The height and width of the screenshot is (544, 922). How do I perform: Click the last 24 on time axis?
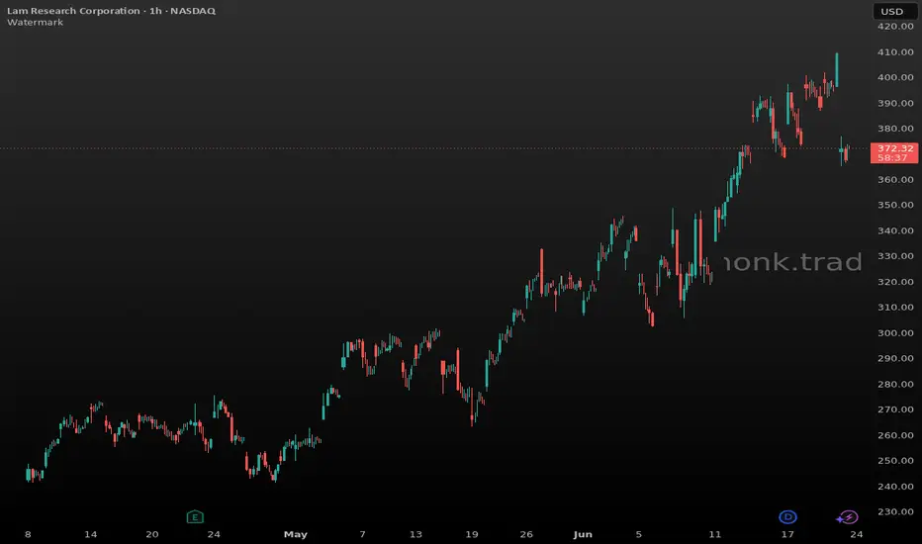click(x=856, y=534)
